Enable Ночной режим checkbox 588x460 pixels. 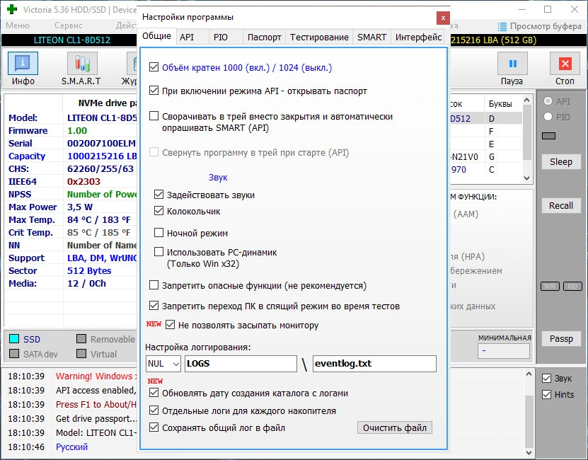click(158, 233)
